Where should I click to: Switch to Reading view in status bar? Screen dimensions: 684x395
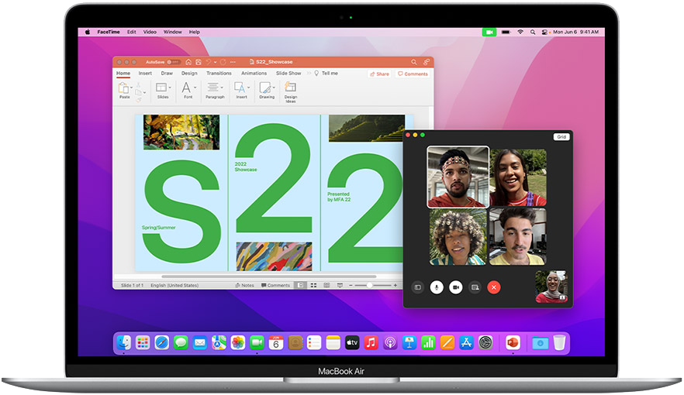coord(326,285)
